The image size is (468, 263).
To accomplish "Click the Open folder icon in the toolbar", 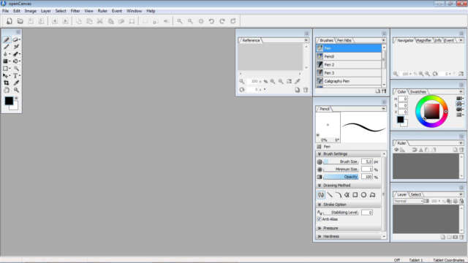I will [x=20, y=21].
